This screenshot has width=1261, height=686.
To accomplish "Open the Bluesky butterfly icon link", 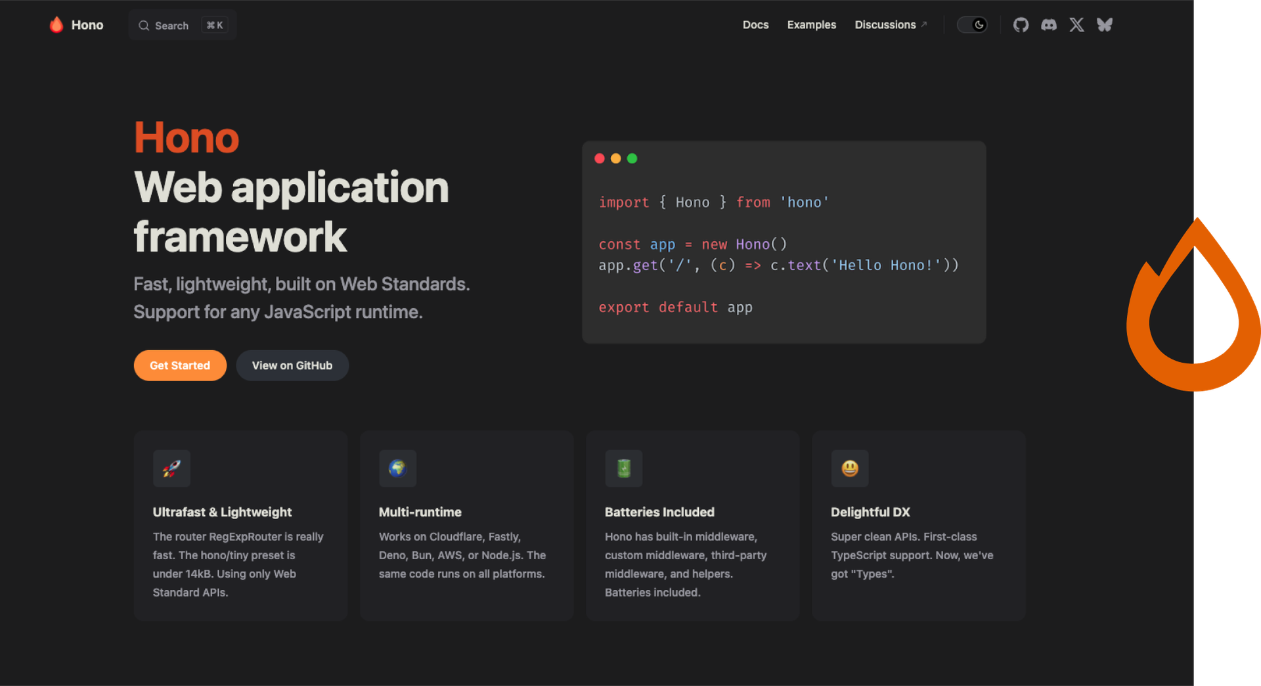I will coord(1105,25).
